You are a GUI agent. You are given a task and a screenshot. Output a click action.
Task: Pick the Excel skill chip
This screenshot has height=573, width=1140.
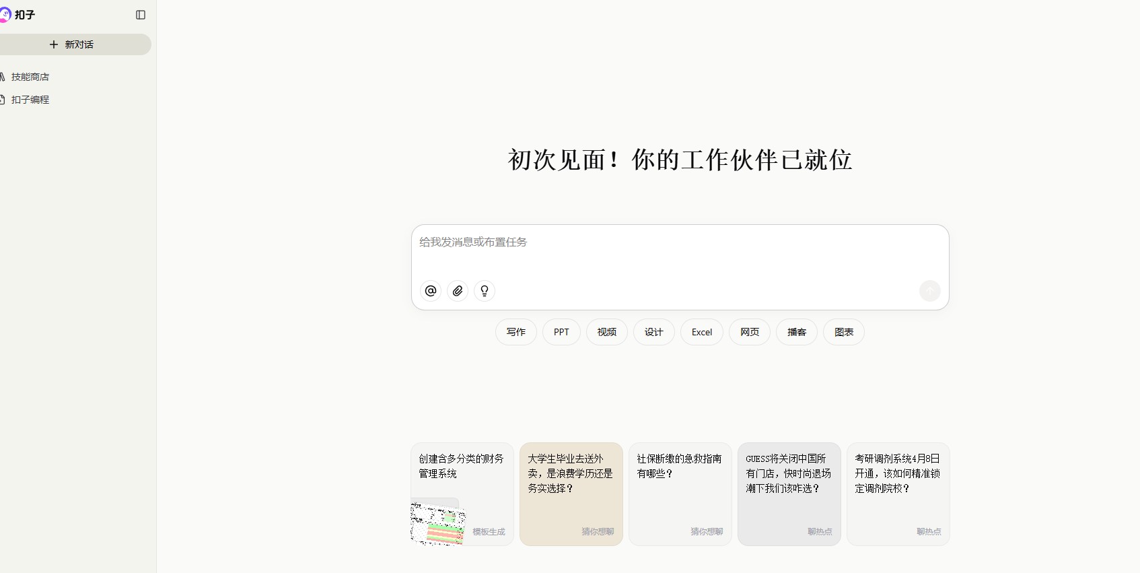[x=701, y=332]
